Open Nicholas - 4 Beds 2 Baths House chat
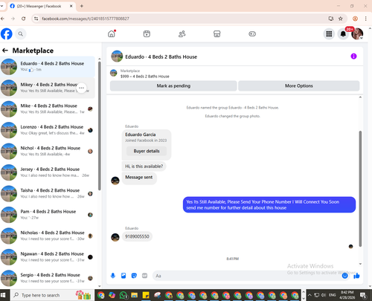 pyautogui.click(x=48, y=236)
